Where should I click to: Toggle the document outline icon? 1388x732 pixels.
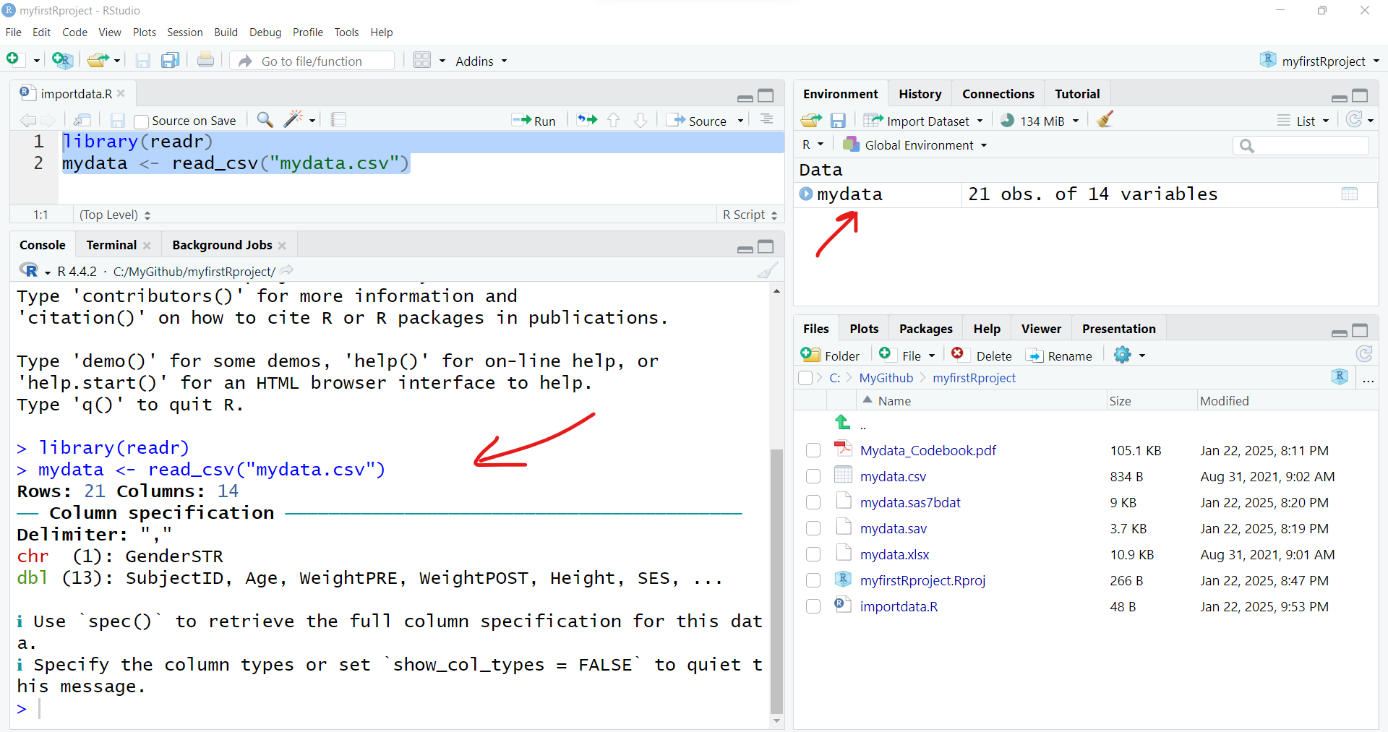767,119
